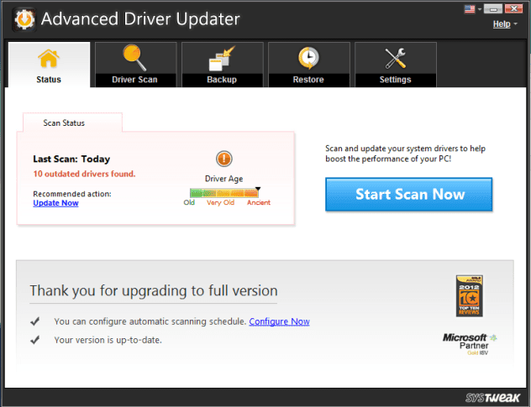Expand the language selector arrow
The image size is (531, 407).
point(479,9)
